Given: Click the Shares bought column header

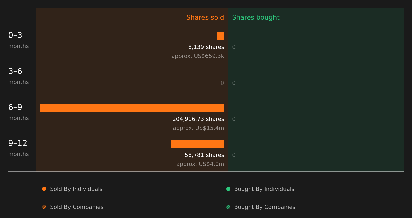Looking at the screenshot, I should pyautogui.click(x=256, y=17).
